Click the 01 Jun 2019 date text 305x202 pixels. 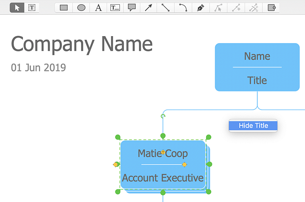(x=38, y=67)
